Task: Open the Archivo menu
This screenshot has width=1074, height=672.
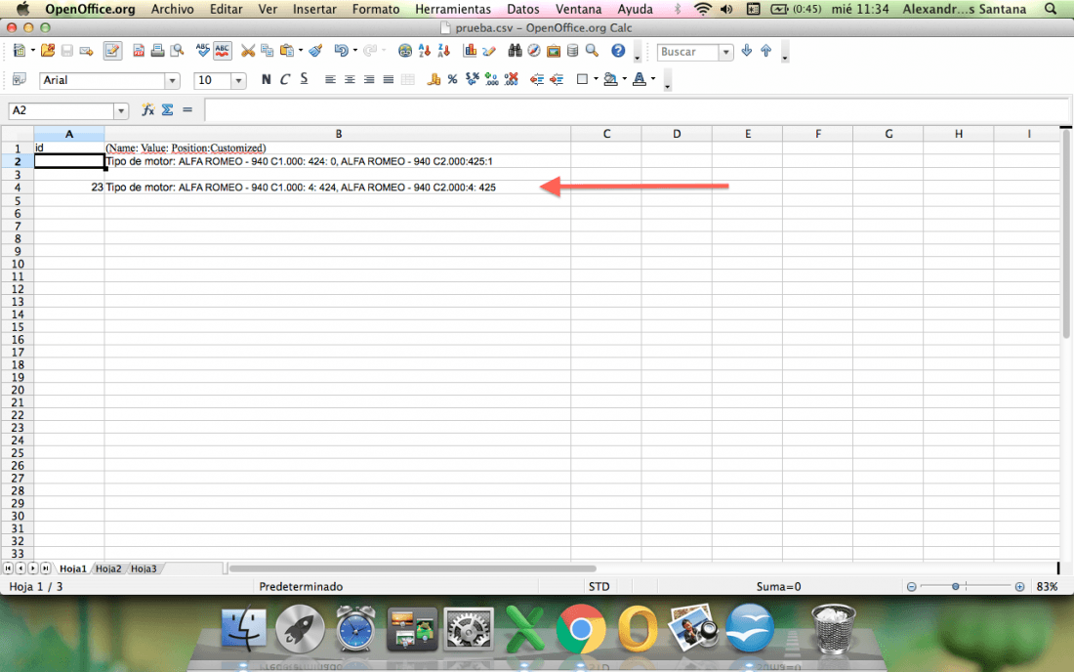Action: 173,9
